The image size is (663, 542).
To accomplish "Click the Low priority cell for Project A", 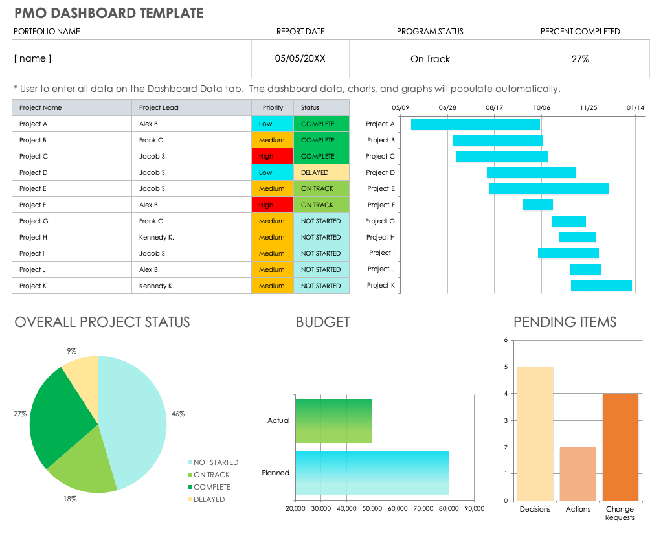I will pyautogui.click(x=273, y=124).
